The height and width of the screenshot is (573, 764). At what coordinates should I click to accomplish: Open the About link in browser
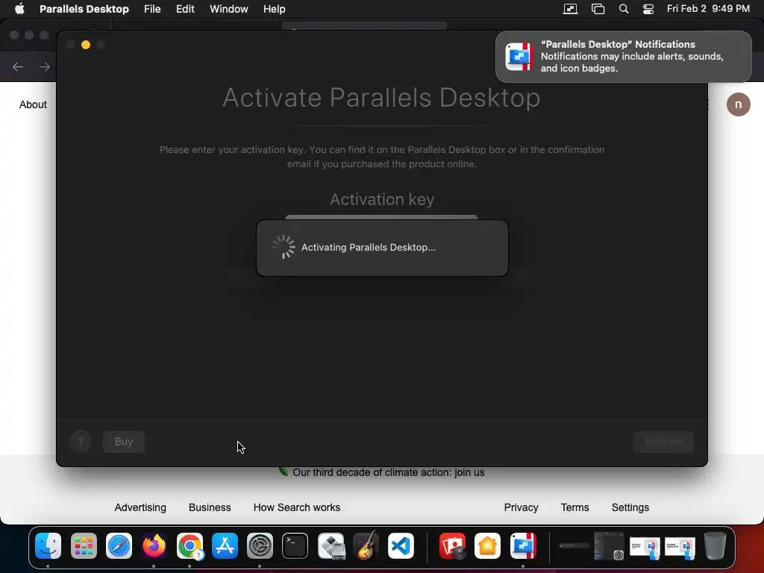[33, 104]
